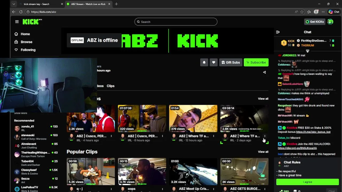Follow ABZ with heart button
Screen dimensions: 342x192
click(213, 62)
